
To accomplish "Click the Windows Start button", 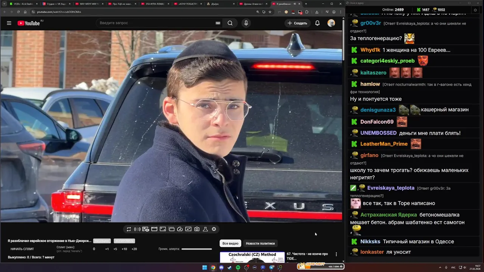I will [205, 267].
